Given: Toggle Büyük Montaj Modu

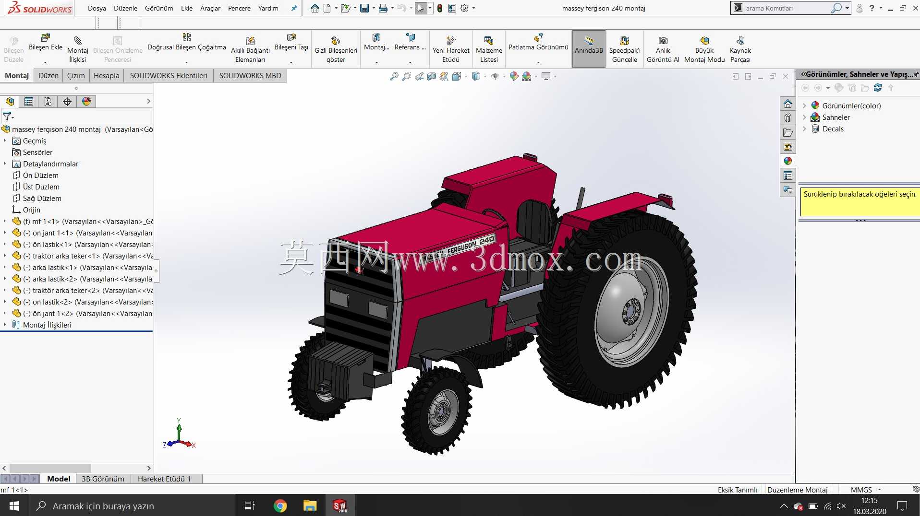Looking at the screenshot, I should coord(704,48).
